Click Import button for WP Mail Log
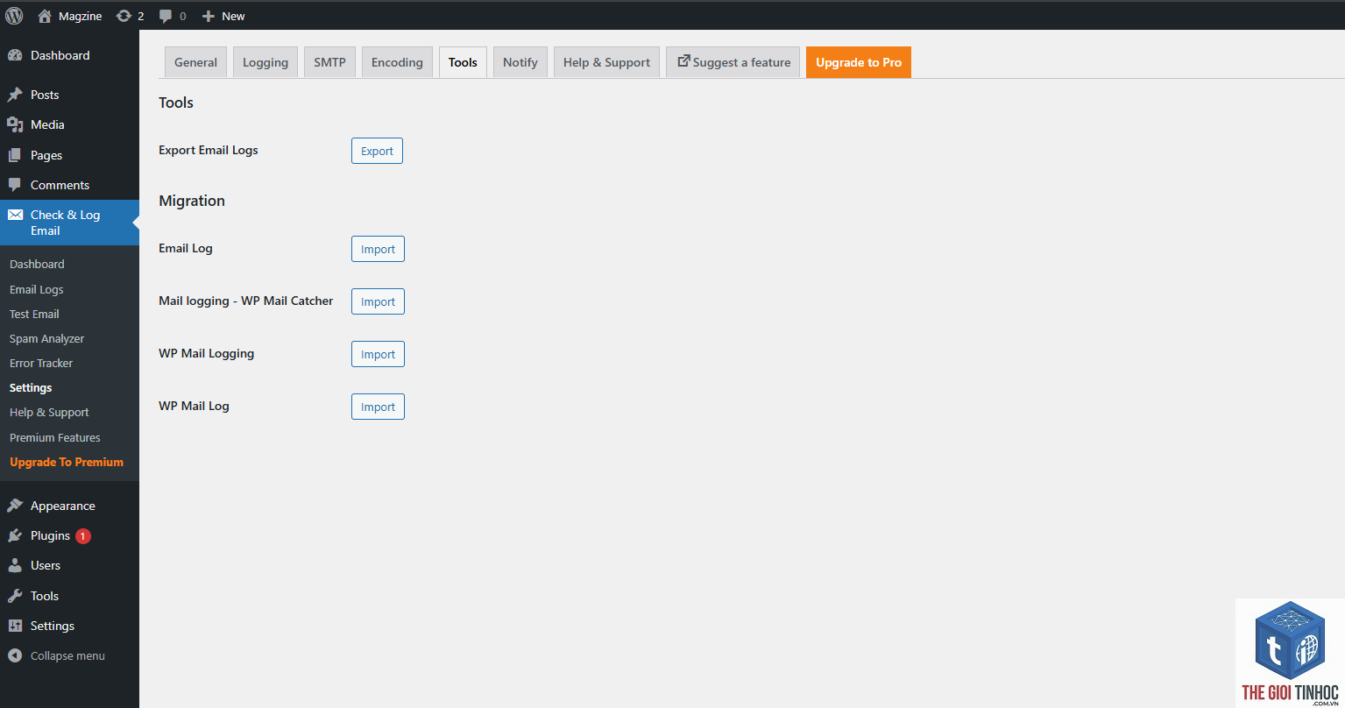 click(x=378, y=407)
